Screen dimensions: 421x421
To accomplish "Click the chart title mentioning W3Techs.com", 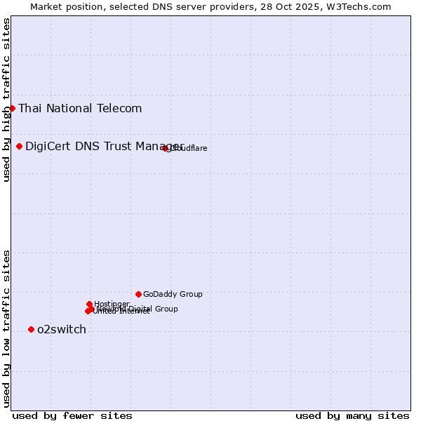I will click(x=210, y=6).
